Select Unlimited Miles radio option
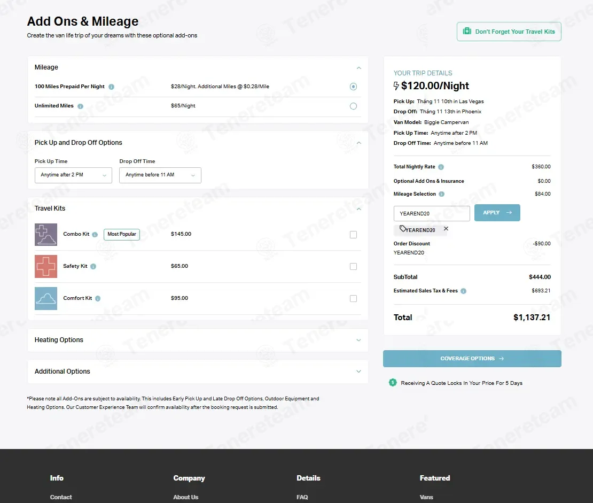Image resolution: width=593 pixels, height=503 pixels. point(353,106)
